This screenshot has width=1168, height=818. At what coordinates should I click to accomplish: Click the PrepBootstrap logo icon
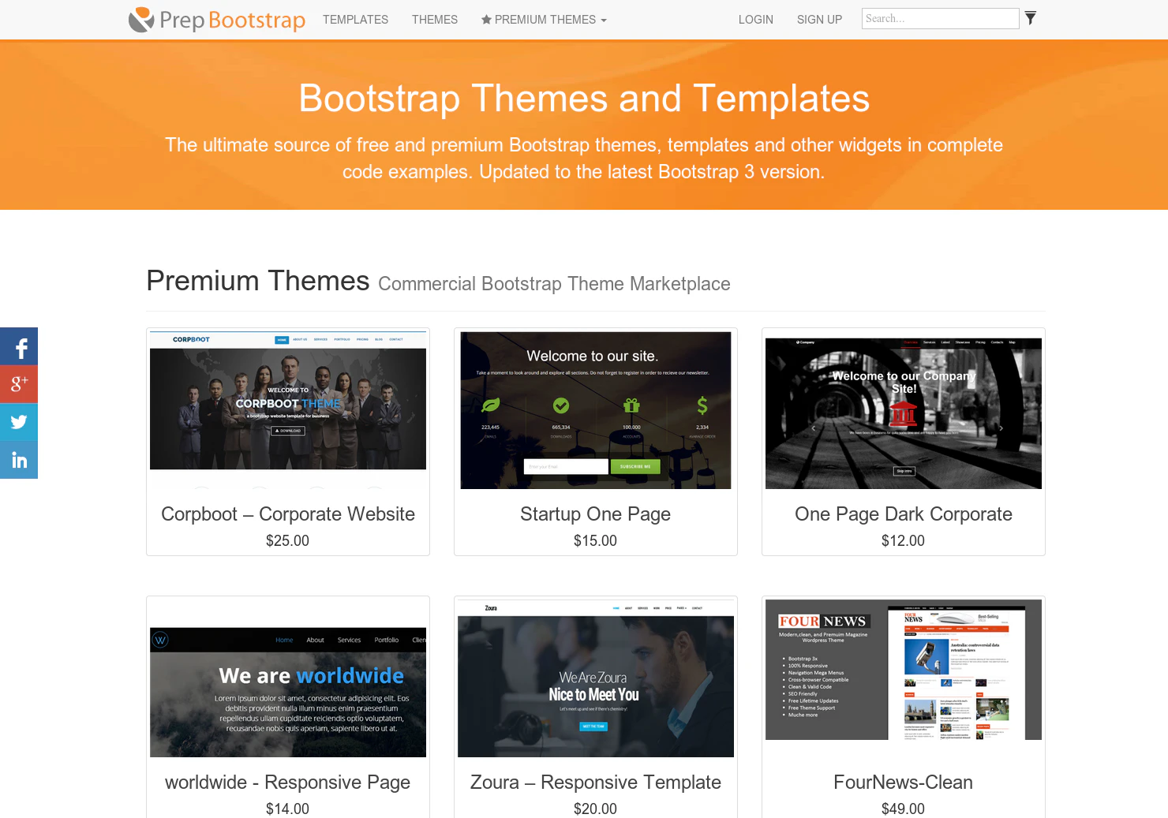[x=140, y=19]
